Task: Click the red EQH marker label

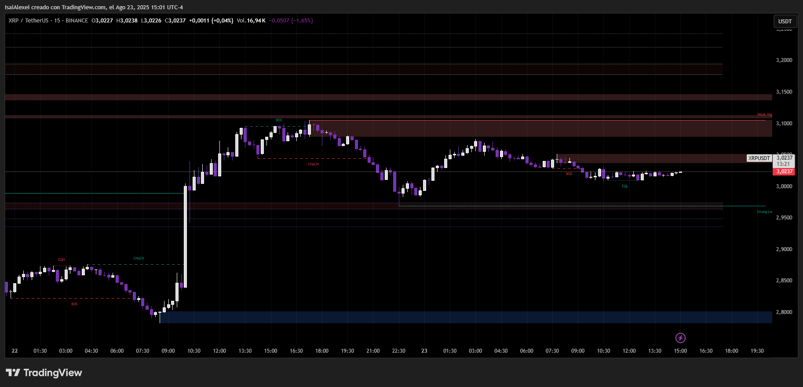Action: tap(62, 259)
